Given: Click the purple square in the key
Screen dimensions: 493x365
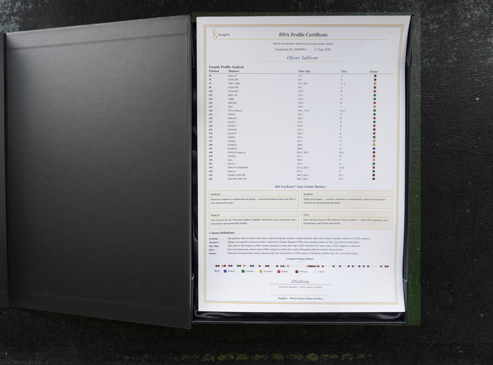Looking at the screenshot, I should [297, 271].
